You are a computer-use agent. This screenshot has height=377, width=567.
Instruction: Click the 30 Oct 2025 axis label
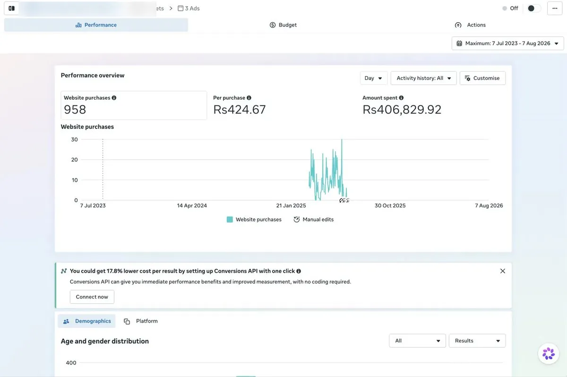tap(390, 206)
